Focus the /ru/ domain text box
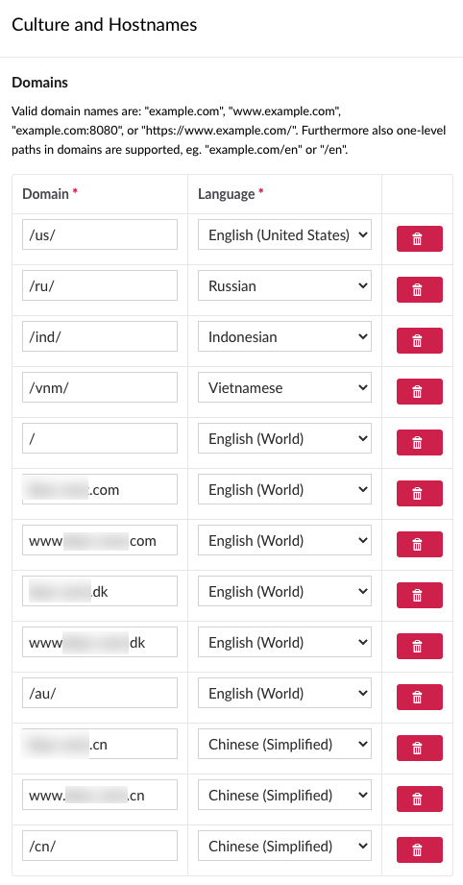This screenshot has width=463, height=885. (x=100, y=285)
